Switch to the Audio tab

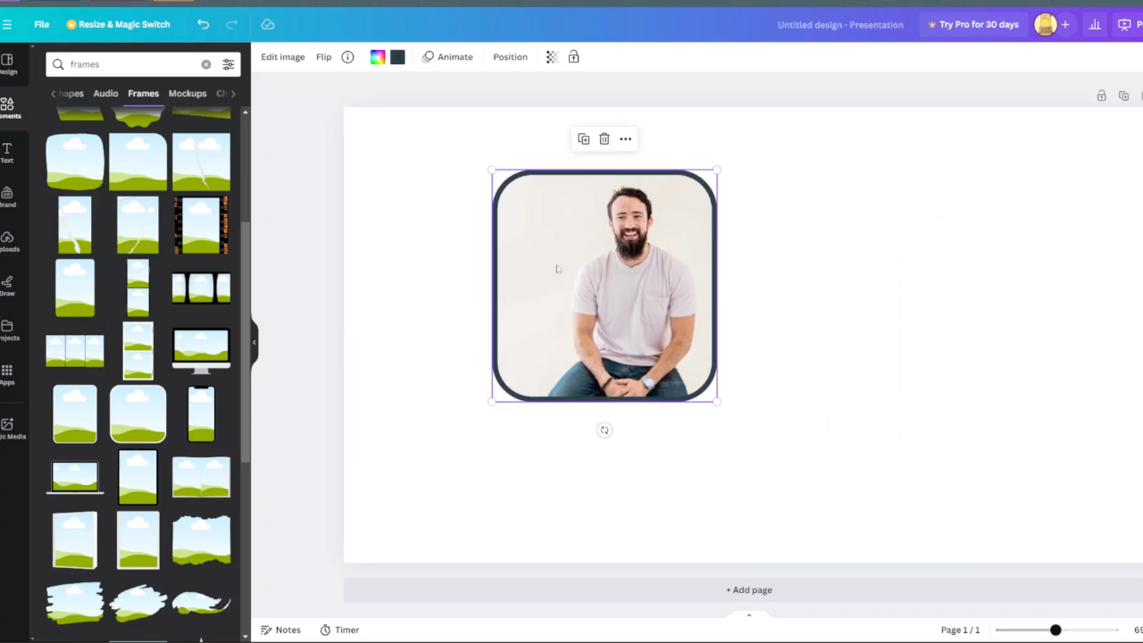point(105,93)
